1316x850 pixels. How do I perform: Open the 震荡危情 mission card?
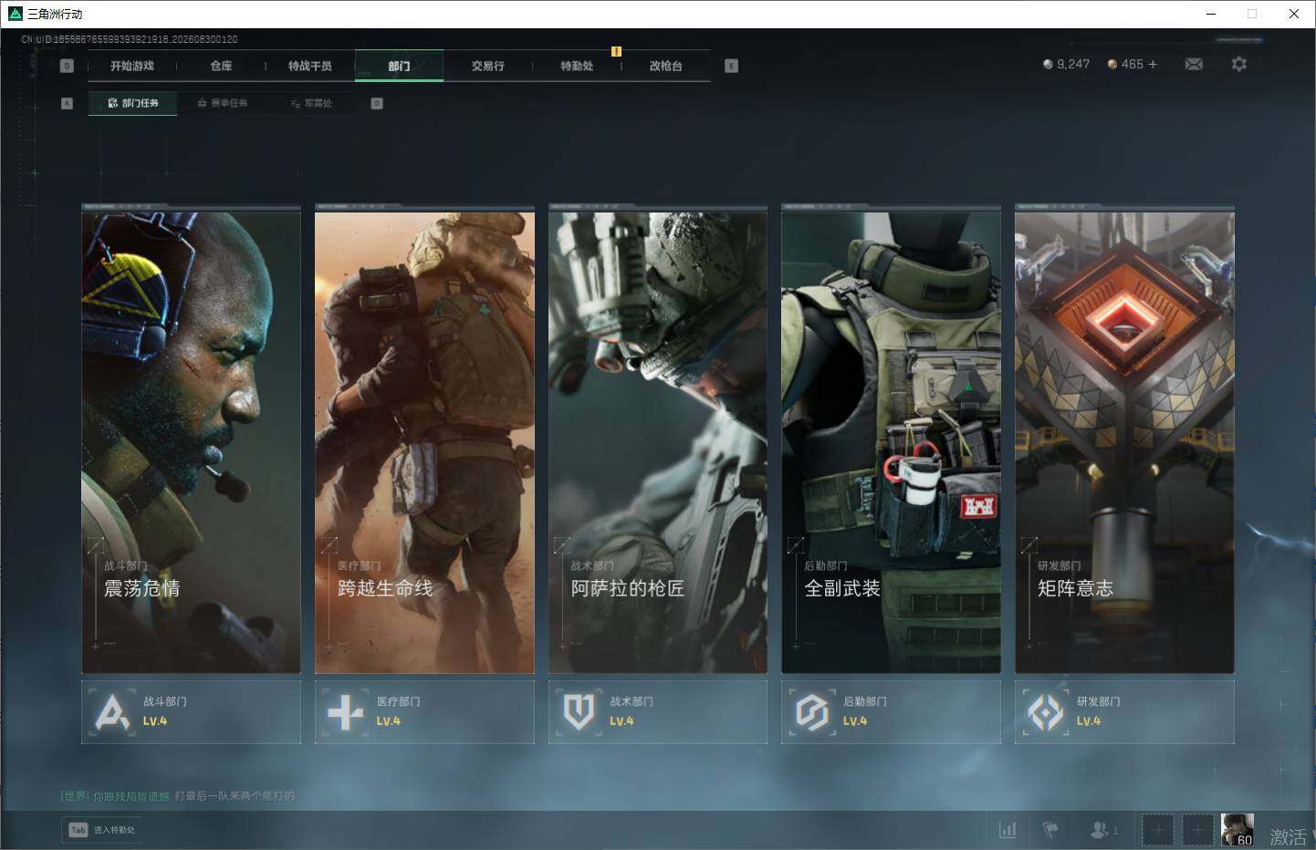pos(191,440)
